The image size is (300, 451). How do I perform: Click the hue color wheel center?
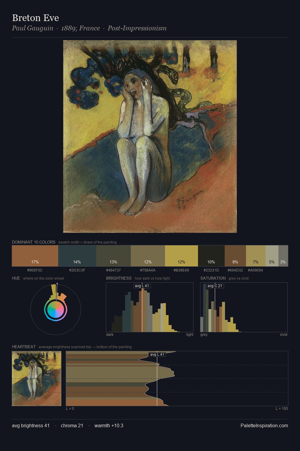56,310
